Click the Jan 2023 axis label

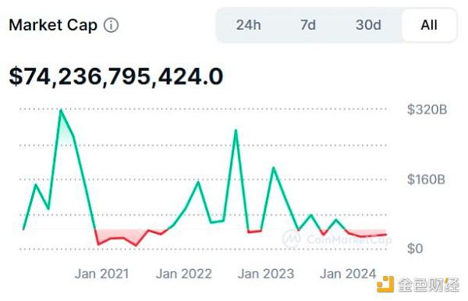(266, 274)
